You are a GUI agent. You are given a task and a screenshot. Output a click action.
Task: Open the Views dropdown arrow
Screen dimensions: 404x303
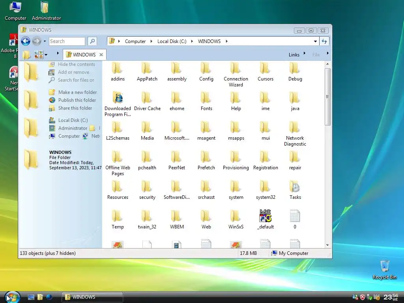46,54
